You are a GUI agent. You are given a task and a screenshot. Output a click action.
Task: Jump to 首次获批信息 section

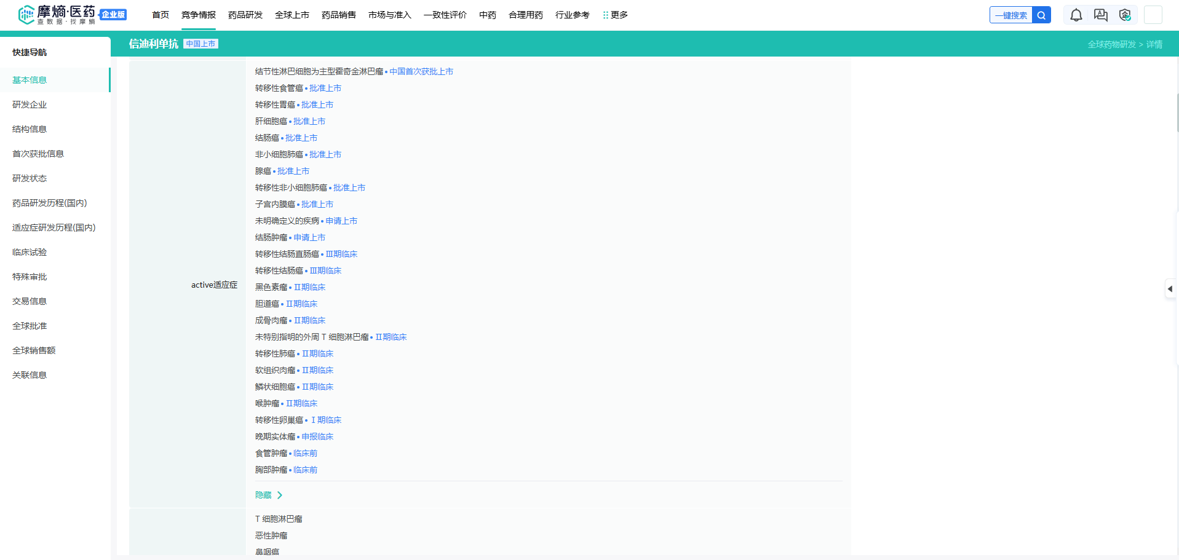(38, 154)
